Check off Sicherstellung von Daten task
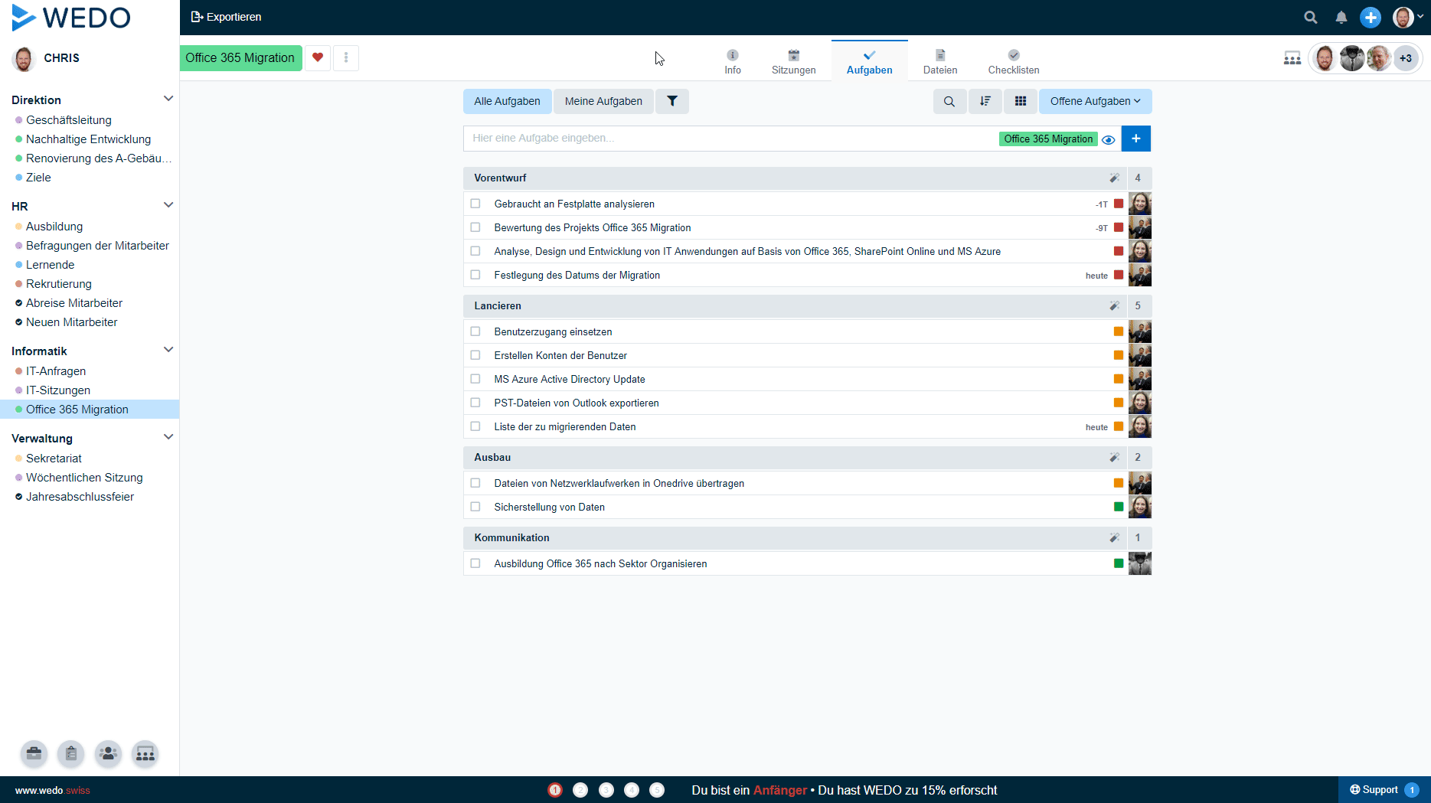The width and height of the screenshot is (1431, 803). [475, 507]
